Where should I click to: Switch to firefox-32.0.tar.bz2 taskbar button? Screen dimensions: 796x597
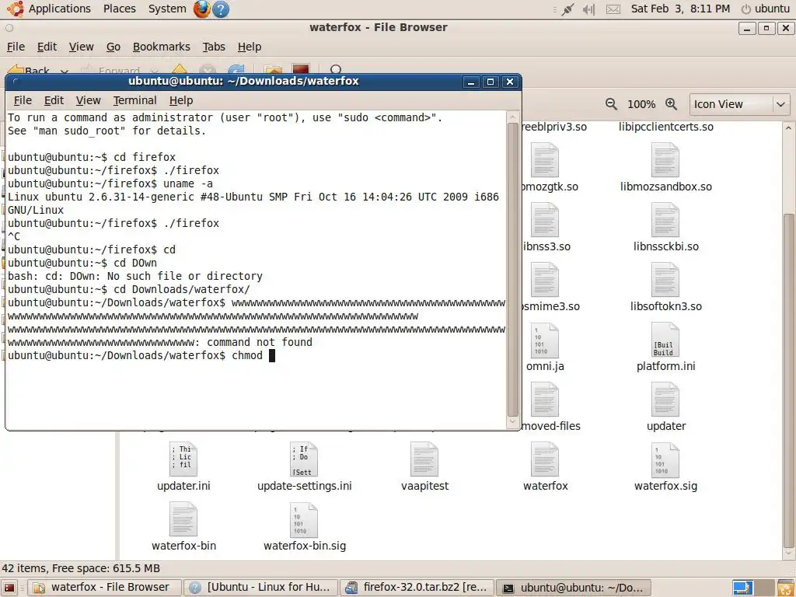click(417, 588)
